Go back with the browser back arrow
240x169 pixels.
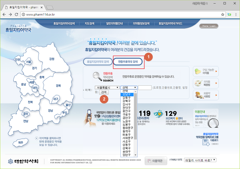point(4,14)
